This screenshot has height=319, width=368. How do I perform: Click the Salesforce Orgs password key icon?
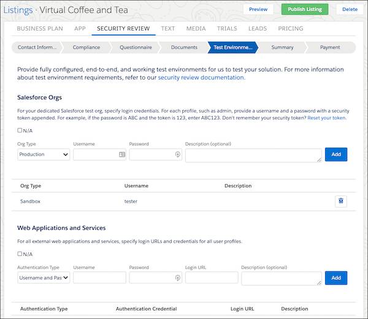pos(177,154)
